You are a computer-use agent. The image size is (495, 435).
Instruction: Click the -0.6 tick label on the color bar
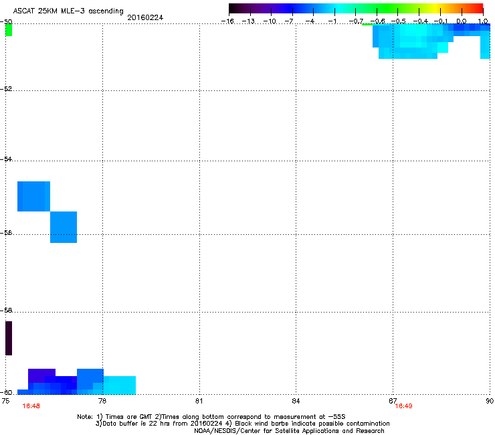click(x=377, y=21)
